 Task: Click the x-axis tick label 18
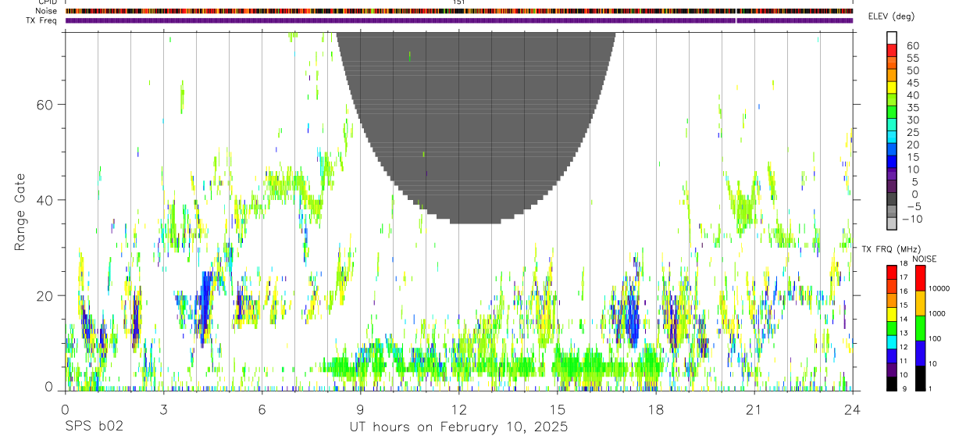click(656, 409)
